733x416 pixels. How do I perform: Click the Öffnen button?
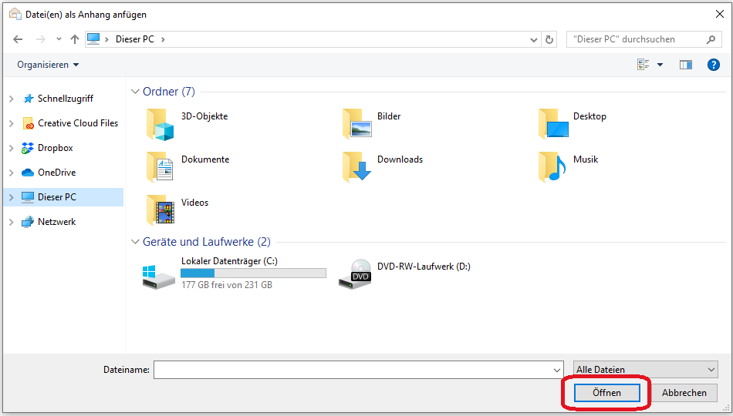point(606,393)
